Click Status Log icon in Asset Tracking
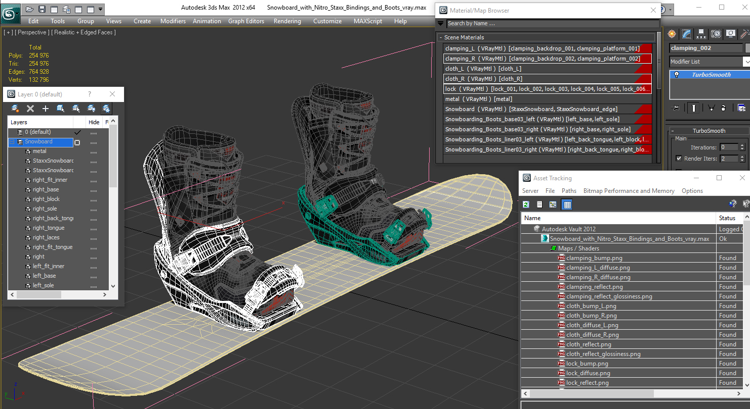Viewport: 750px width, 409px height. (x=539, y=205)
